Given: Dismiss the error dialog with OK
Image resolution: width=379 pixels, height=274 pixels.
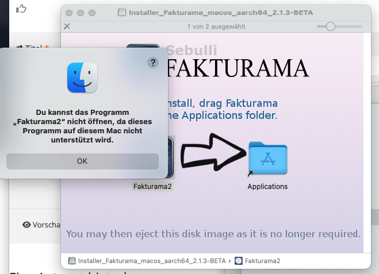Looking at the screenshot, I should click(x=82, y=161).
